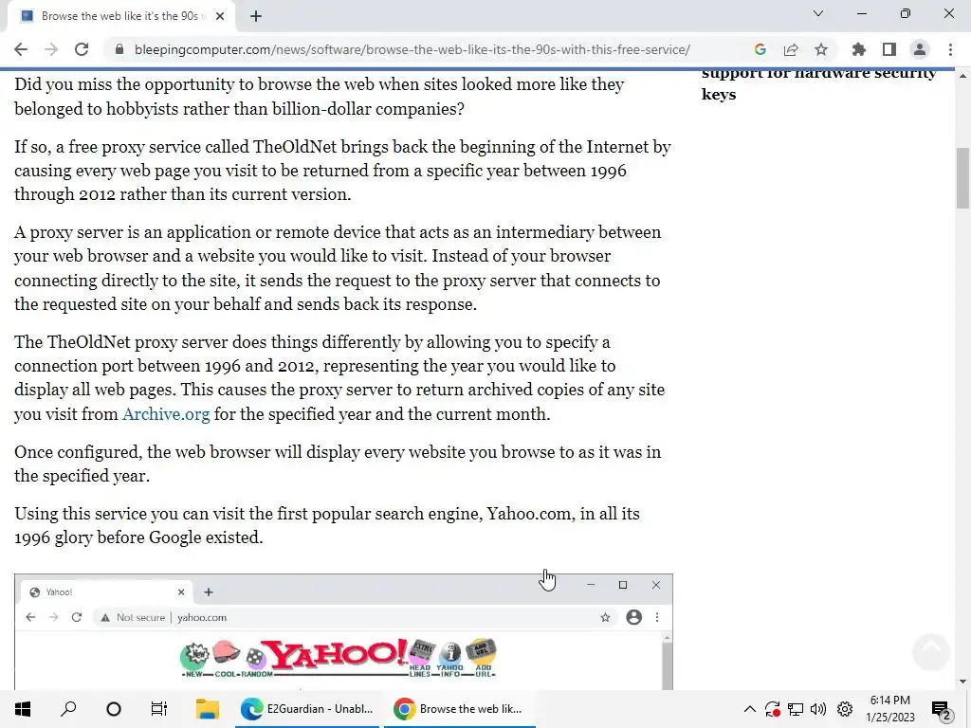Open network status tray icon
This screenshot has width=971, height=728.
point(796,709)
